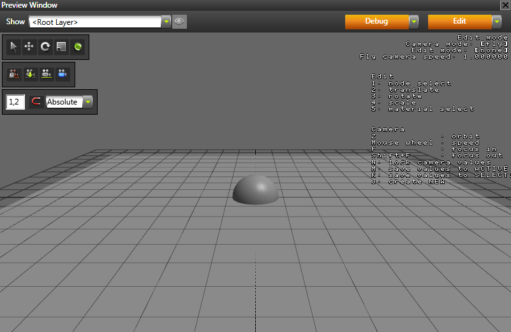Toggle layer visibility eye icon
The height and width of the screenshot is (332, 511).
179,22
